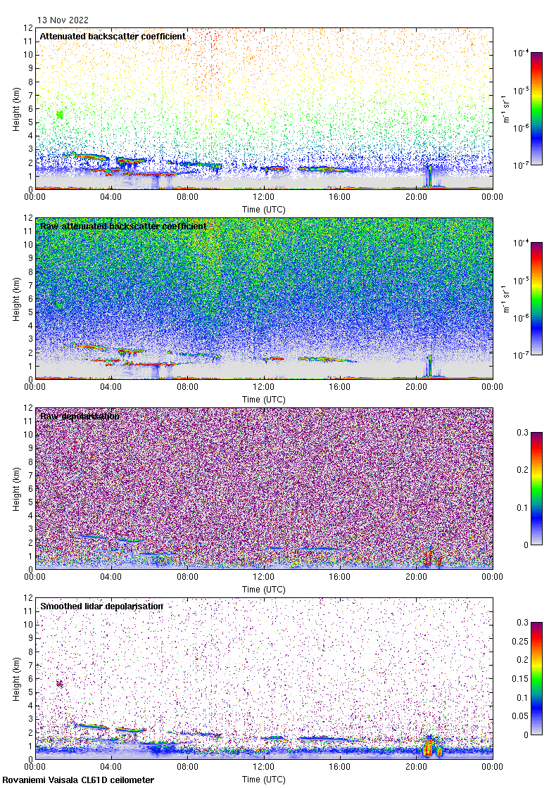Image resolution: width=549 pixels, height=788 pixels.
Task: Click the 'Height (km)' axis label of the smoothed depolarisation panel
Action: 17,679
